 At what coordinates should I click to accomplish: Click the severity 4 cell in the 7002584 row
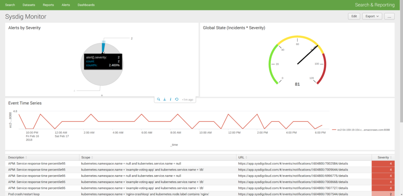point(383,163)
